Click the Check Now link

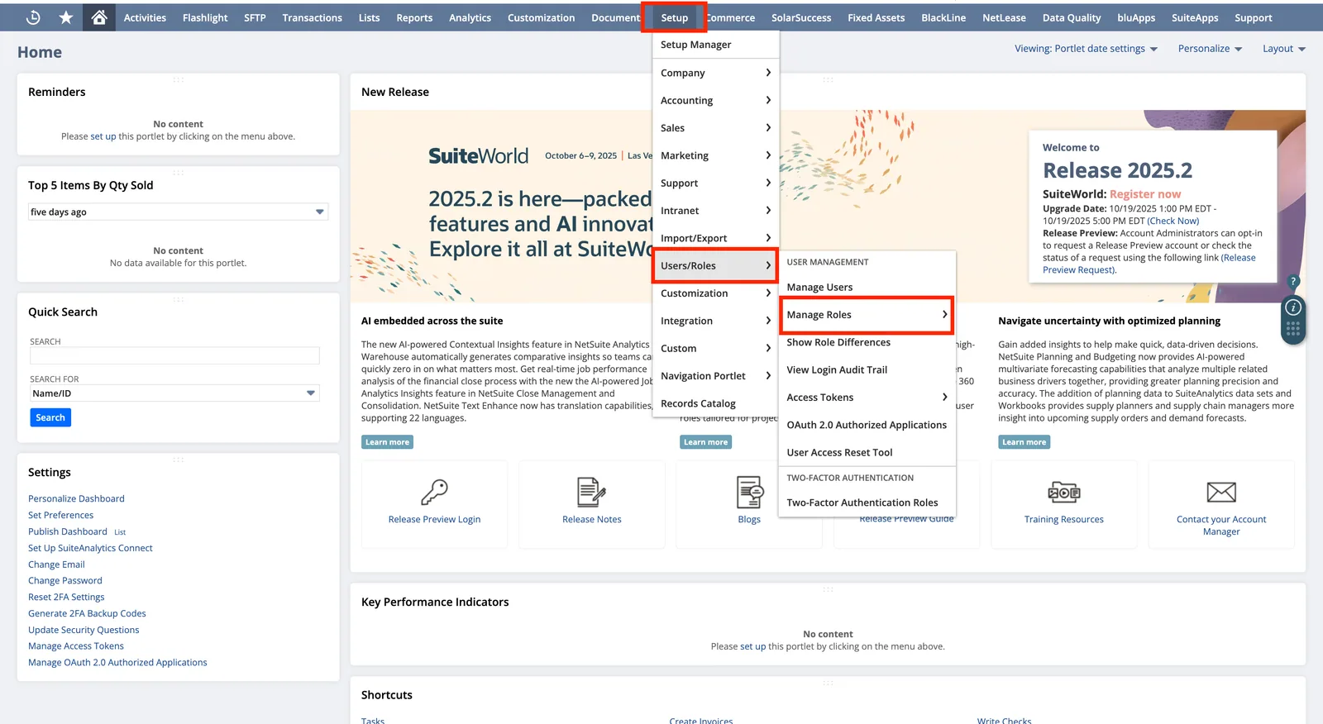point(1173,221)
